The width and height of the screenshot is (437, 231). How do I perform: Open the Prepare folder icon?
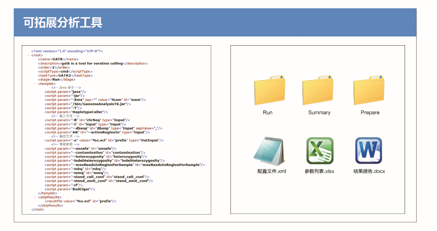pyautogui.click(x=369, y=91)
